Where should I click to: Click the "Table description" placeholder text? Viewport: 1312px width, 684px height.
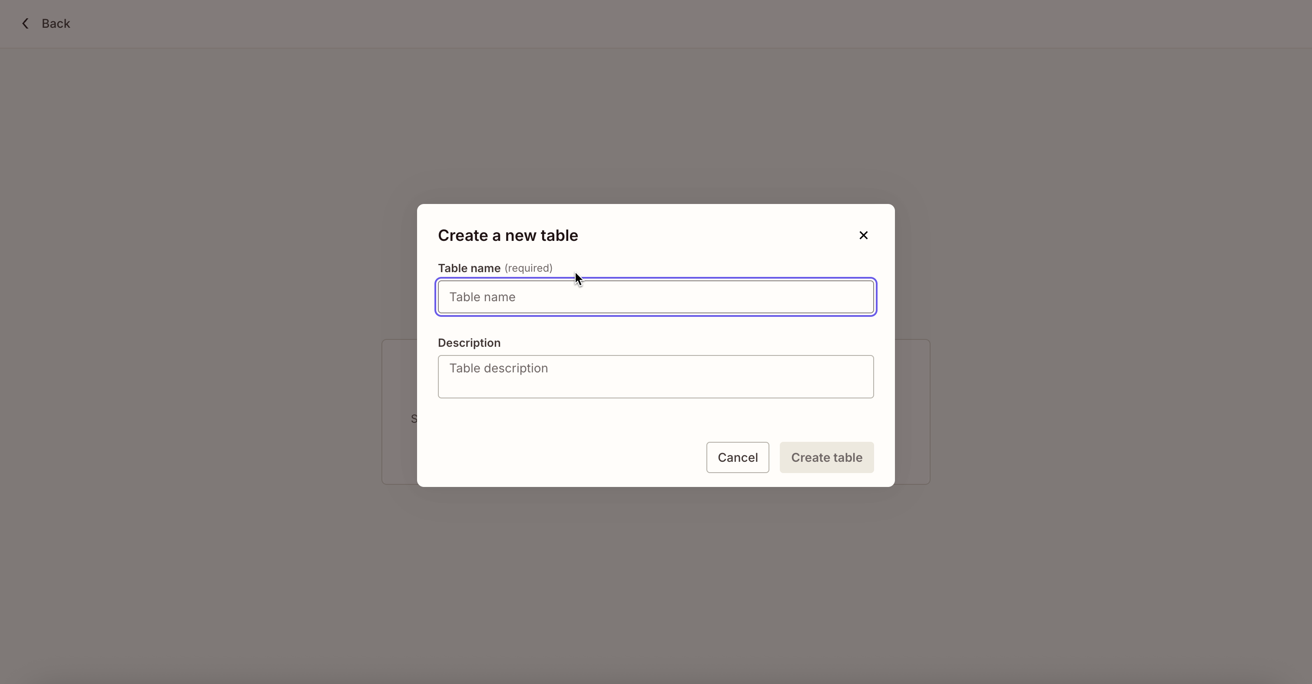pyautogui.click(x=498, y=368)
